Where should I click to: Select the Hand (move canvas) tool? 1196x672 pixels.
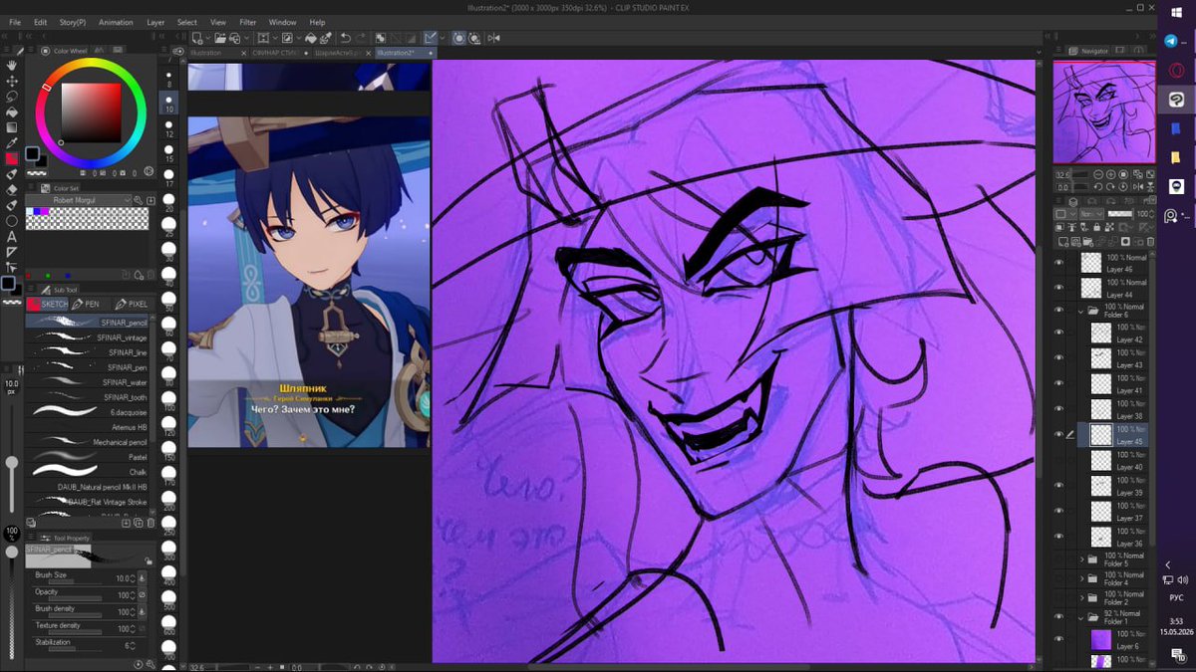pyautogui.click(x=12, y=66)
